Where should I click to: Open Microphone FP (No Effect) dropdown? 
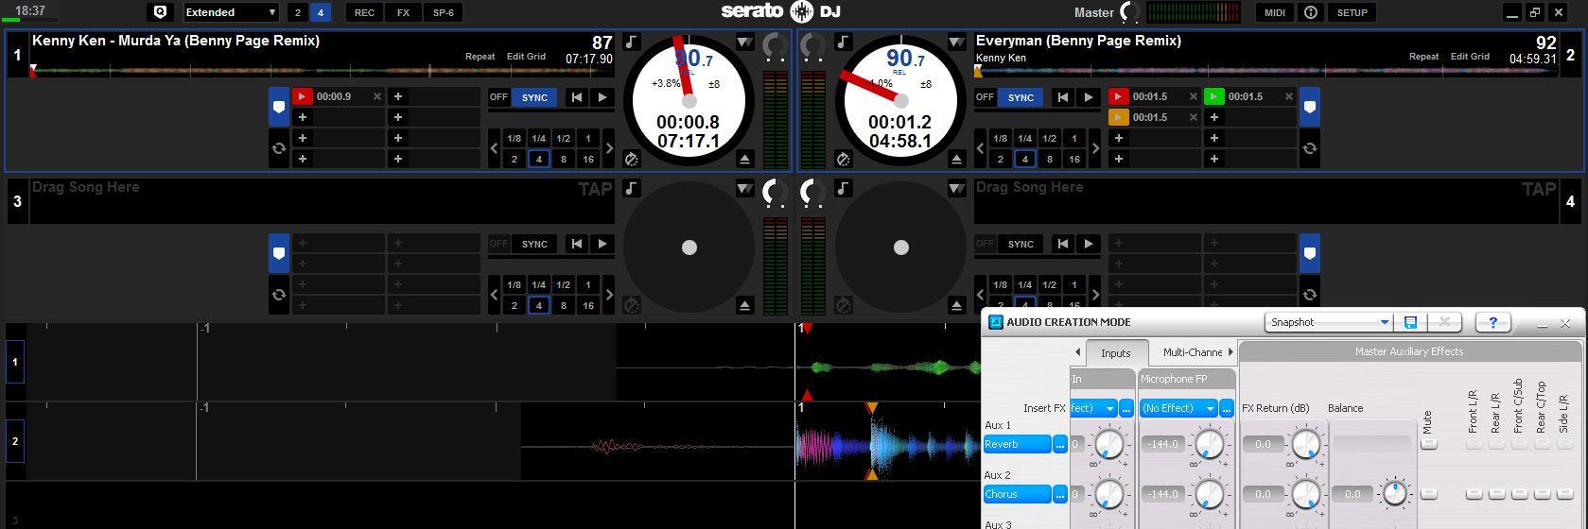[x=1178, y=408]
